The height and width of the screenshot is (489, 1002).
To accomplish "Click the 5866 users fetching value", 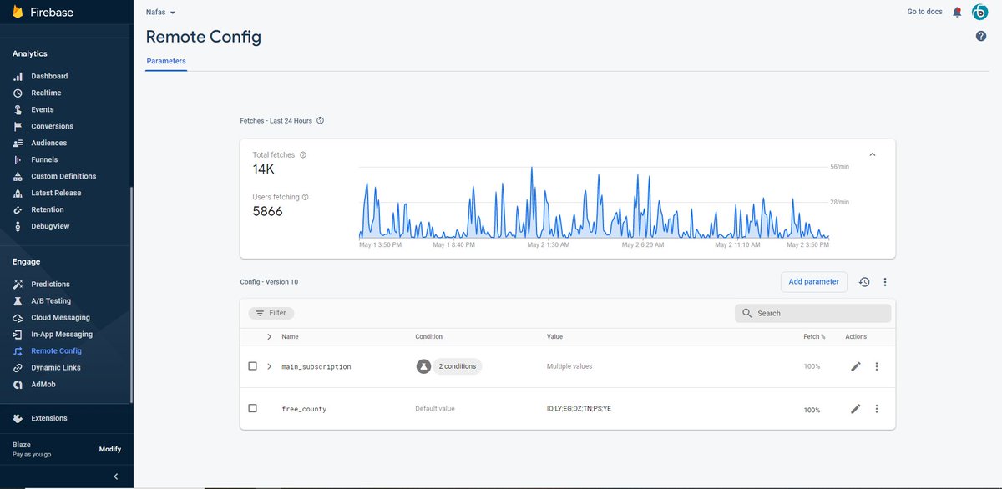I will pos(267,211).
